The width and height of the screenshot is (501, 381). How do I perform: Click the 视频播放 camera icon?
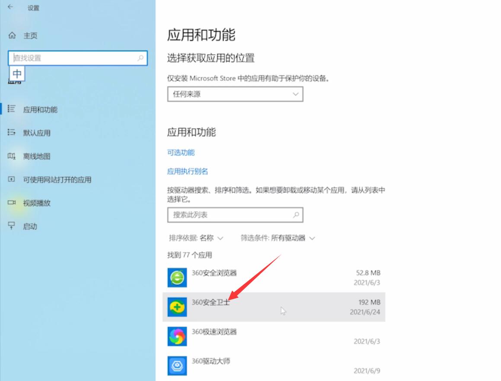click(x=12, y=203)
